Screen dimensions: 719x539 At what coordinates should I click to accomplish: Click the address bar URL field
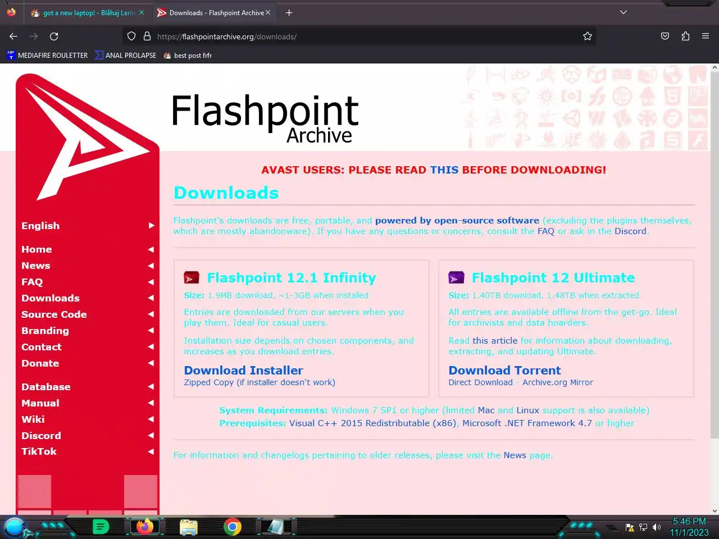click(x=359, y=36)
